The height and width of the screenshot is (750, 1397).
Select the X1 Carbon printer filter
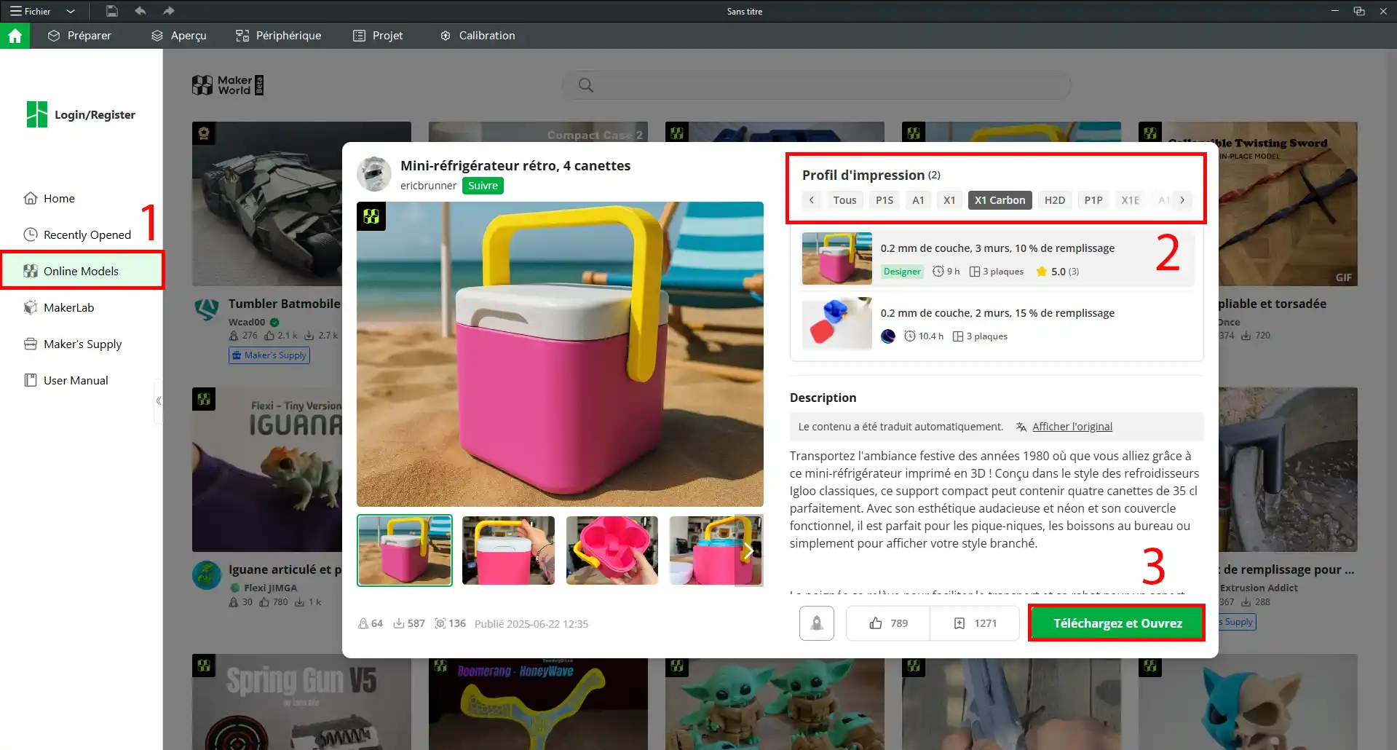(x=1000, y=200)
